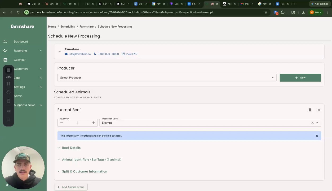Open the Work profile menu

316,12
